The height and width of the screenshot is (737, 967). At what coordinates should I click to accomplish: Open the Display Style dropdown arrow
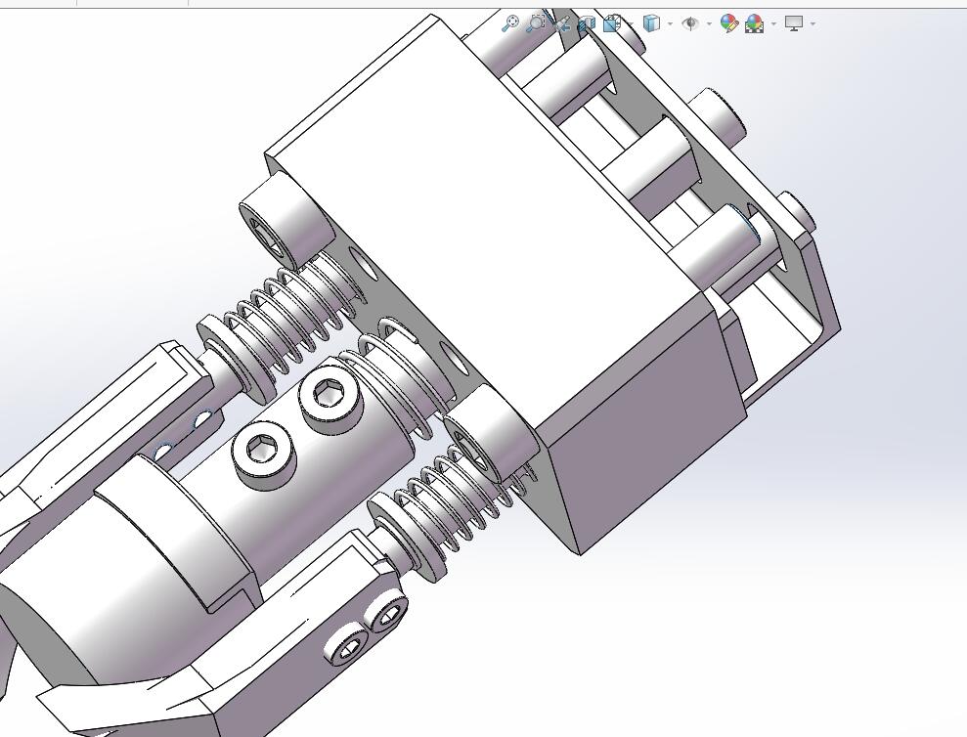[671, 24]
